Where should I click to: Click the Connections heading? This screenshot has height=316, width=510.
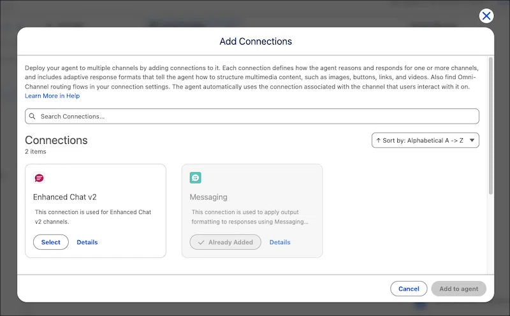(56, 140)
